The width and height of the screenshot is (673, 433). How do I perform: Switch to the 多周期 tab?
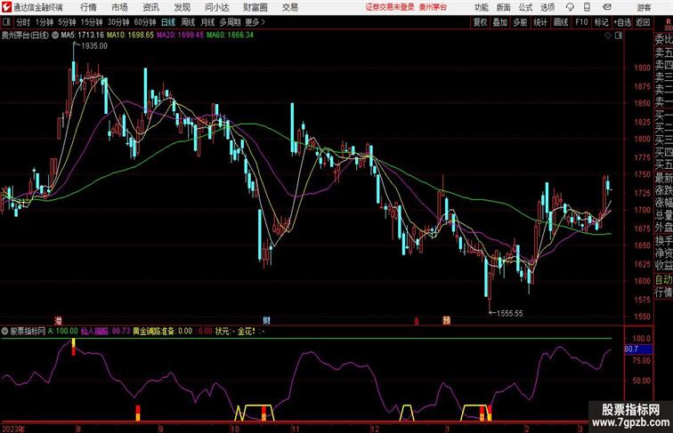pos(230,22)
